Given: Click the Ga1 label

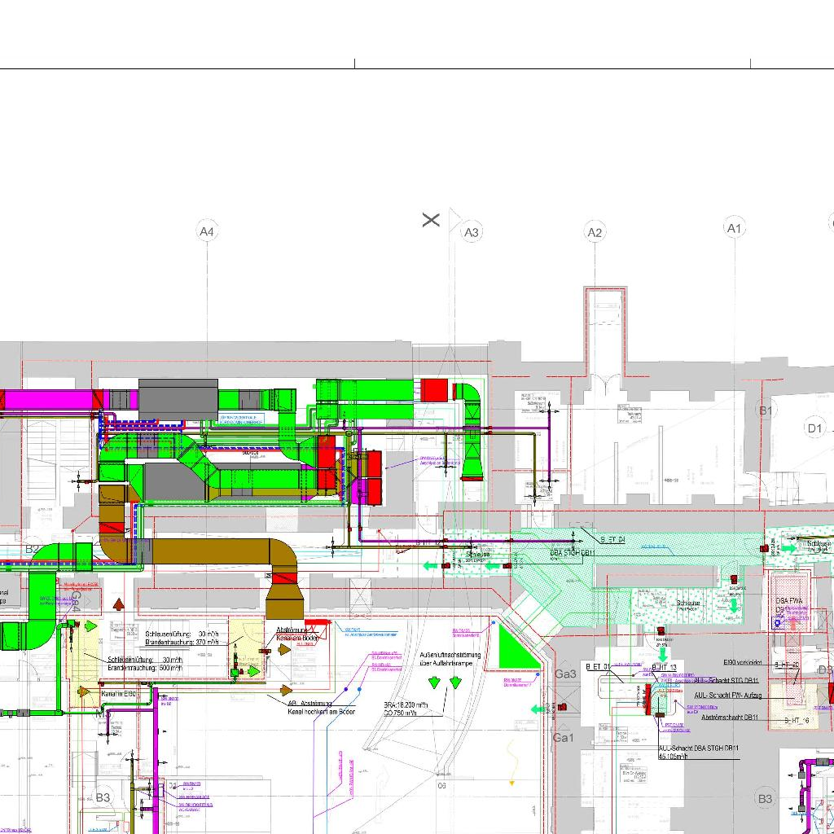Looking at the screenshot, I should (564, 738).
